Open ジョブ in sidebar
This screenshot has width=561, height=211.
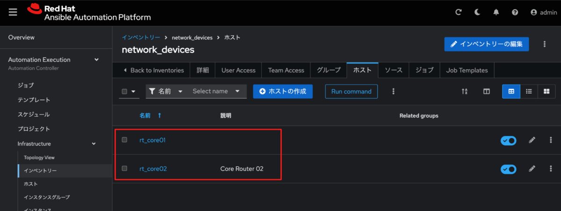click(x=26, y=85)
